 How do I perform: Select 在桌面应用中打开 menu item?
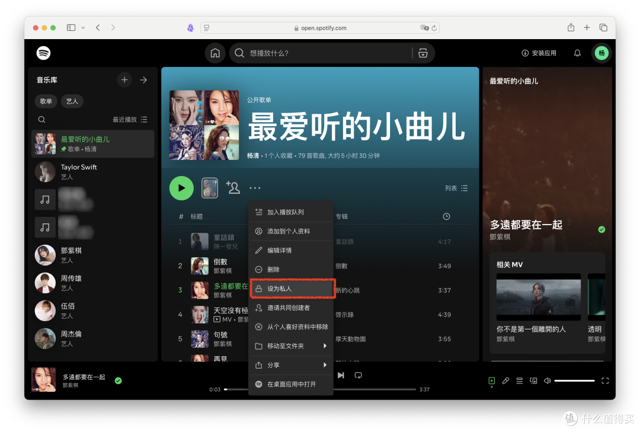(292, 384)
